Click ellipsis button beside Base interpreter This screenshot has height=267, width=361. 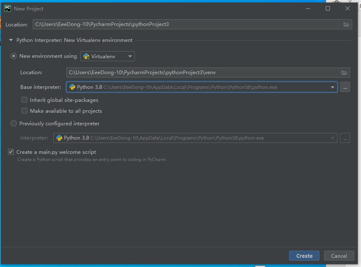pos(345,87)
